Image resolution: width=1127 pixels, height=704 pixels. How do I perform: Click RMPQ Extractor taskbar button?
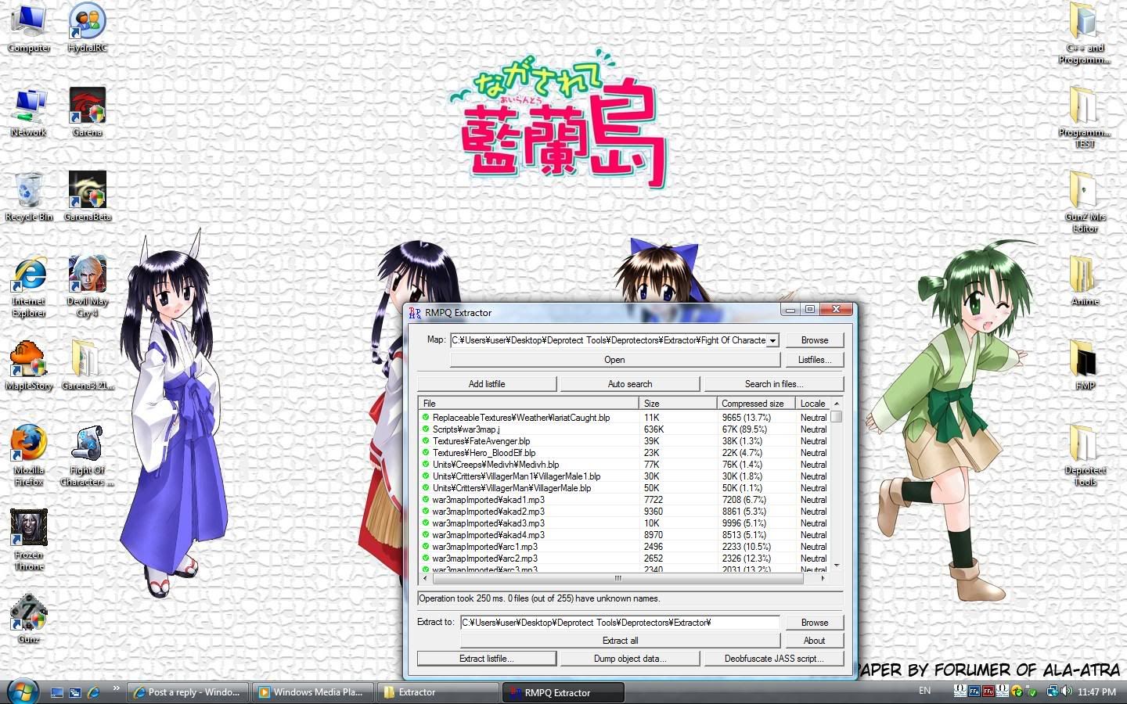click(563, 692)
